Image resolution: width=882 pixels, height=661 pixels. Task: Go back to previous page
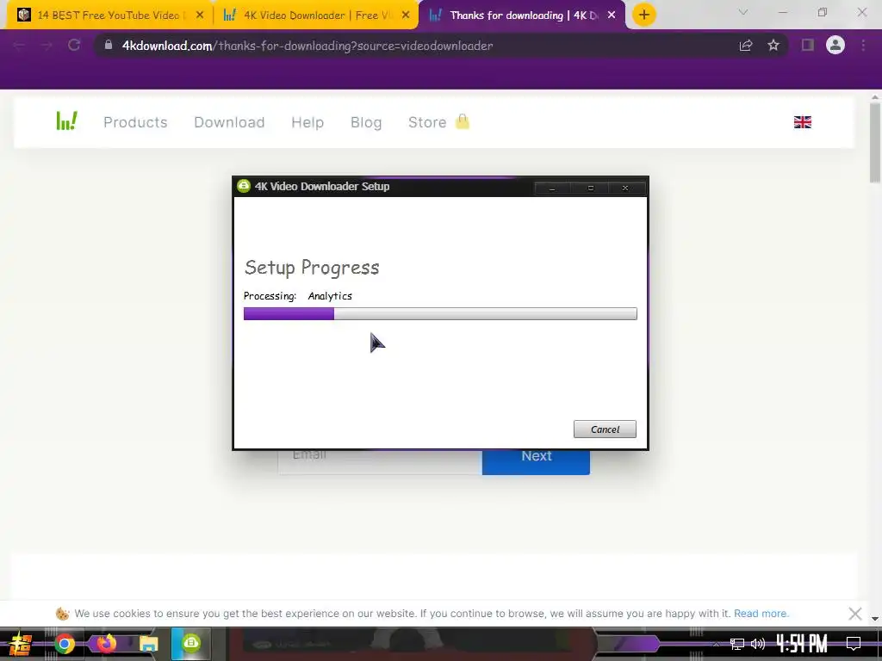click(x=19, y=45)
